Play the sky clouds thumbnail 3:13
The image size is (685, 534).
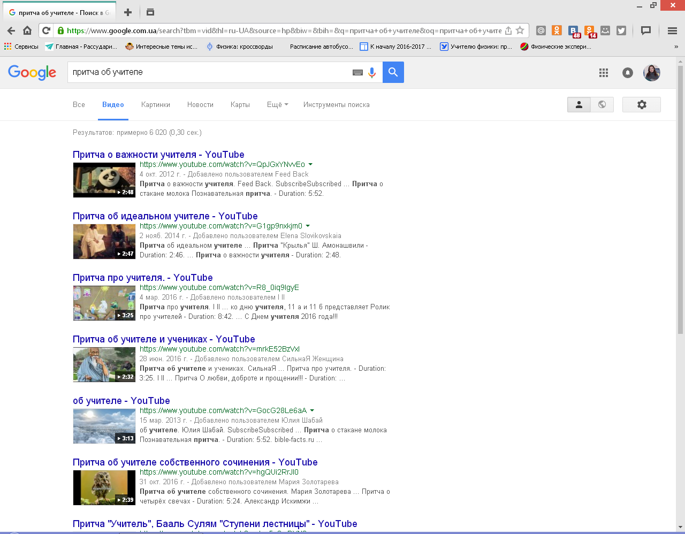click(x=104, y=426)
